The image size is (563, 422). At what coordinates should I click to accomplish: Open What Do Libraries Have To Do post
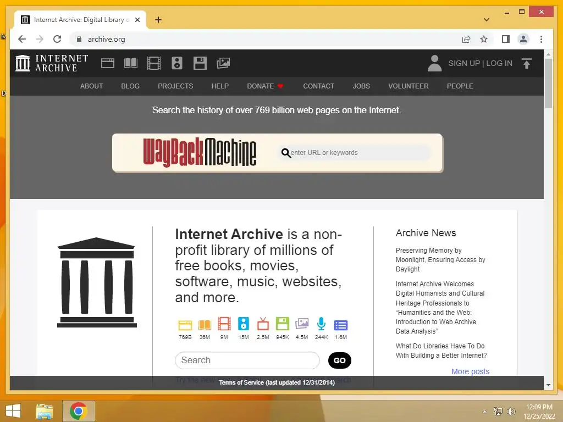coord(441,351)
